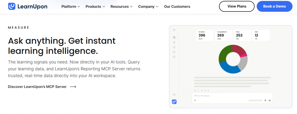Click the 'Ask anything. Get instant' heading line
This screenshot has width=297, height=114.
(x=62, y=41)
